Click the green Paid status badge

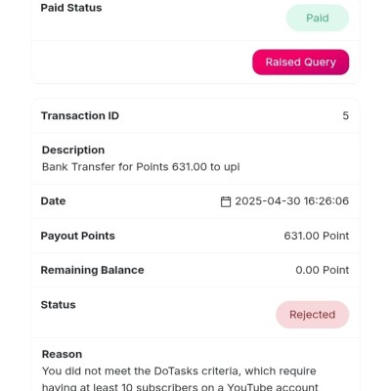(x=318, y=18)
